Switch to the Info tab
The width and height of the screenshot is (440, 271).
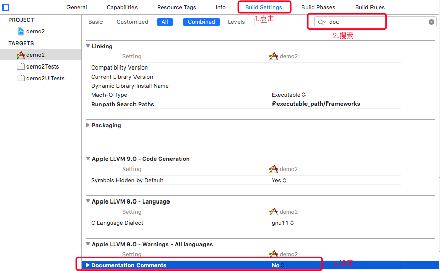click(x=221, y=7)
